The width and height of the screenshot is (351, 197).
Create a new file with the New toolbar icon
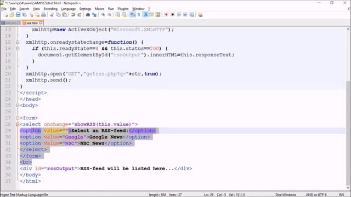5,15
